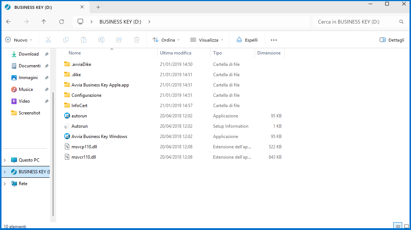This screenshot has height=230, width=411.
Task: Click the autorun application icon
Action: (x=67, y=116)
